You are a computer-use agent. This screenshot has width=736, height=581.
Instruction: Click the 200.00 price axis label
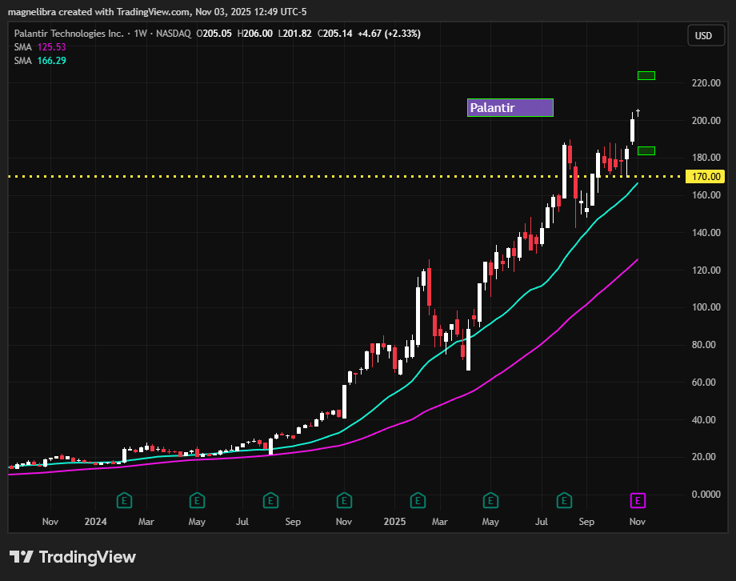point(706,121)
